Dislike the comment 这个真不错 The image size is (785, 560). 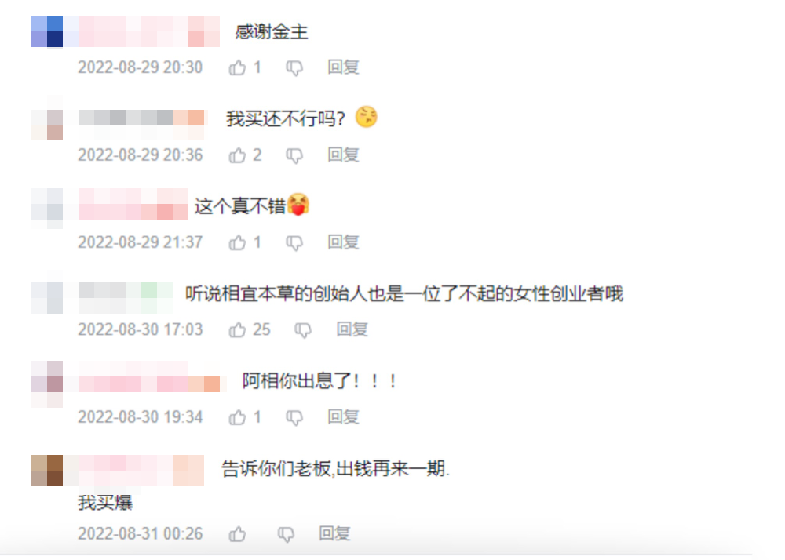(x=294, y=243)
